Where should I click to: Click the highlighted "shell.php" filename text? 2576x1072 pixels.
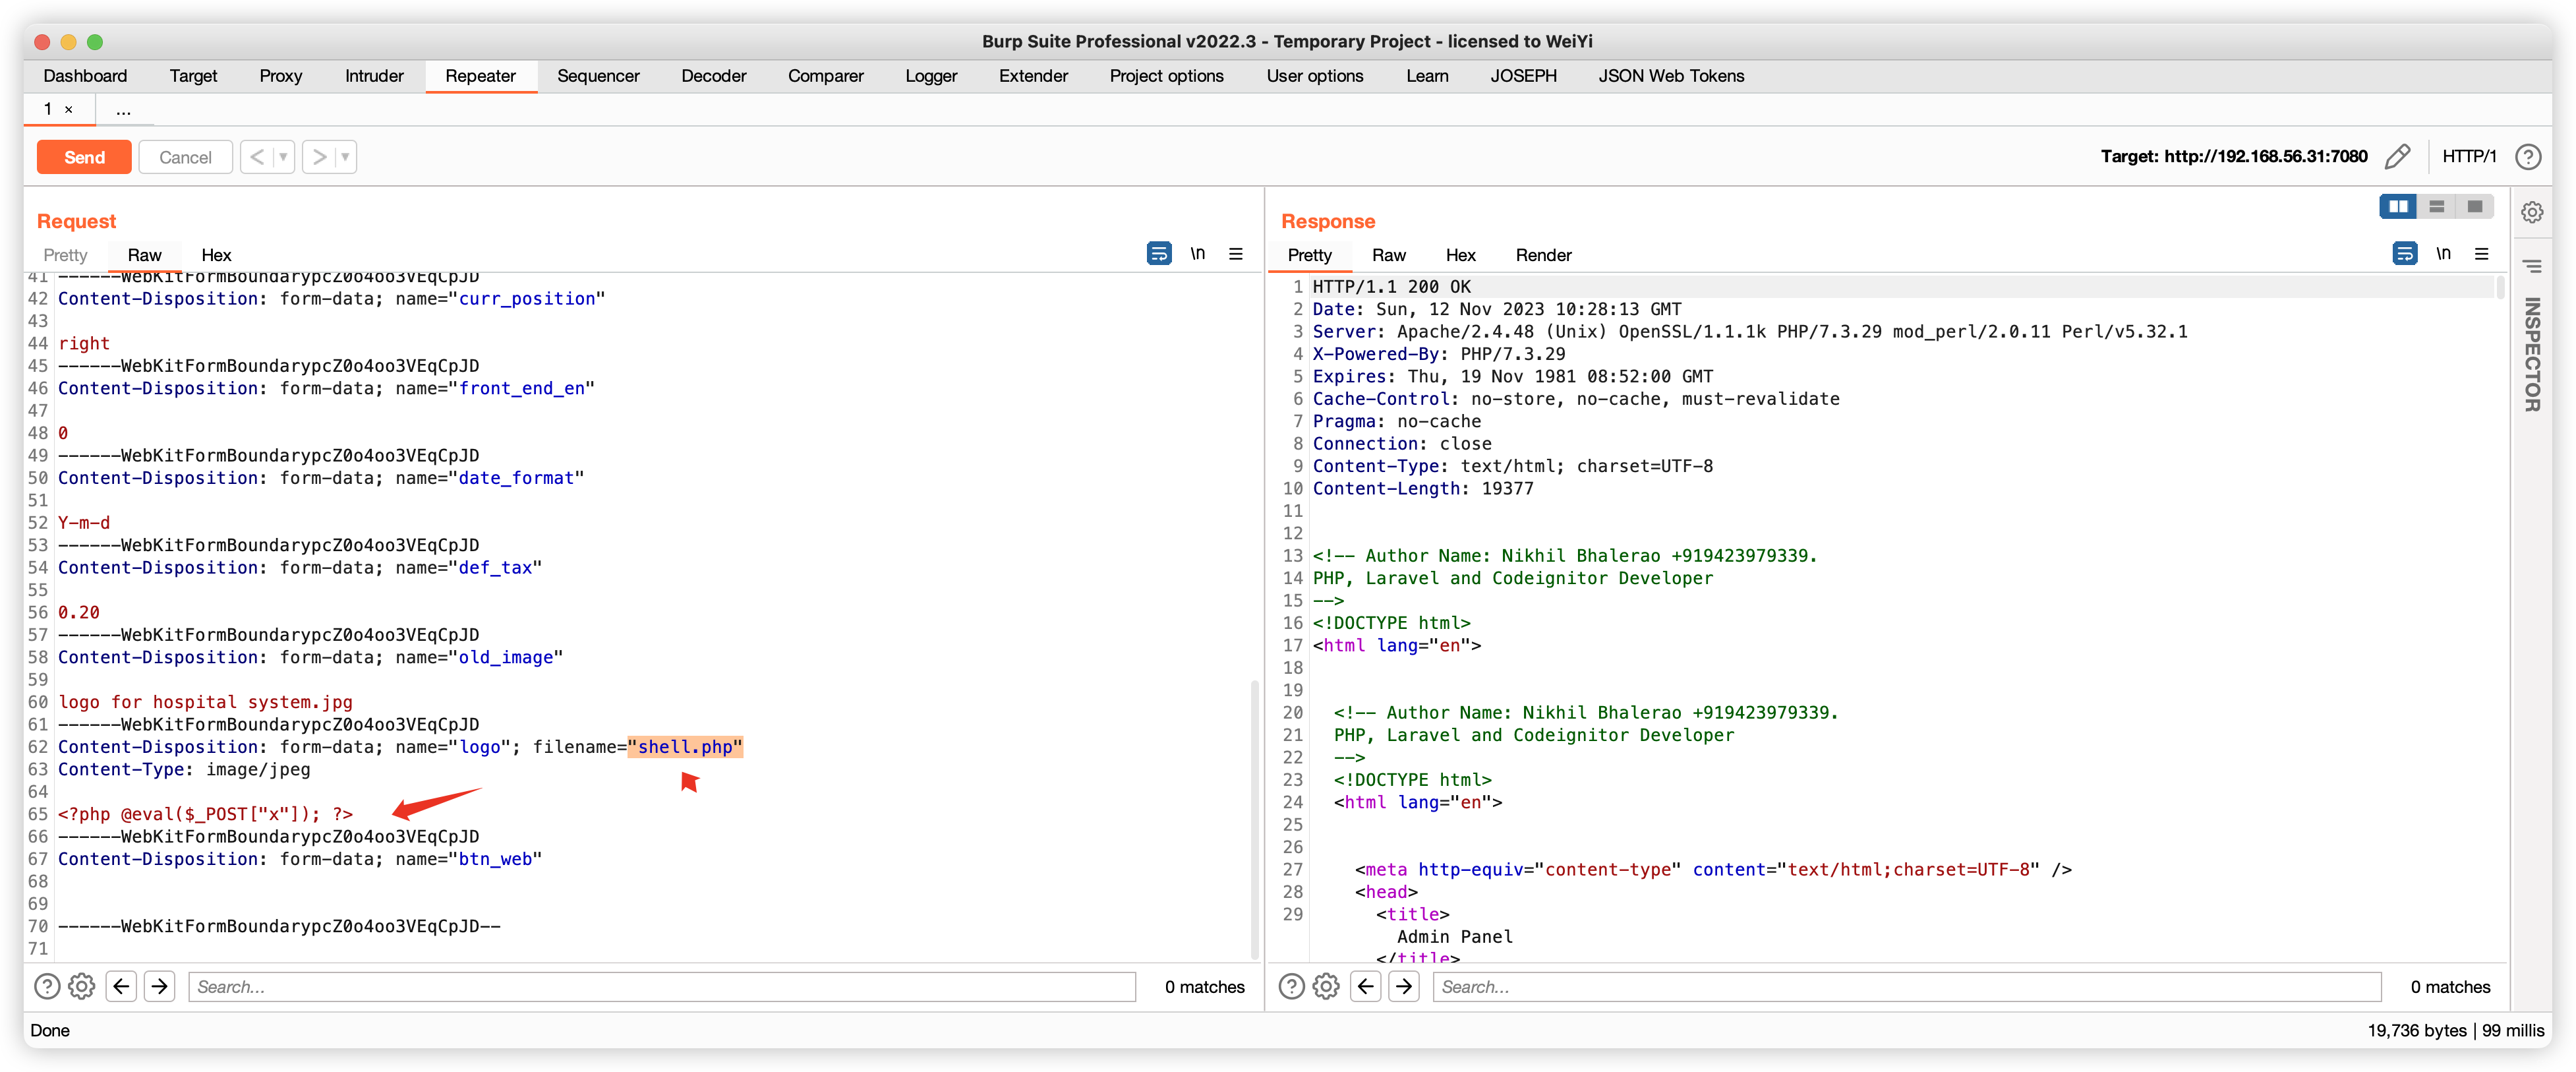click(x=685, y=747)
